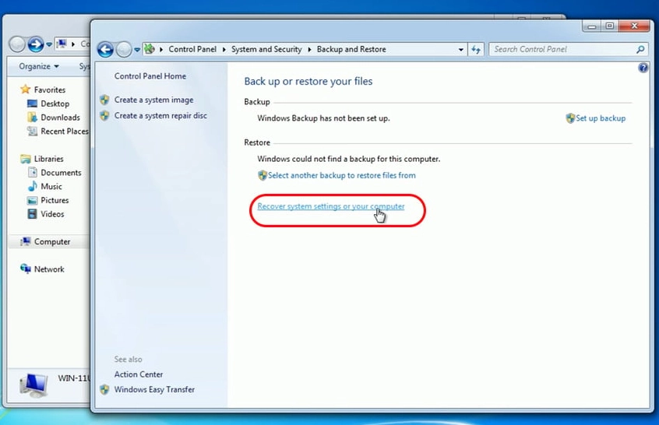Select Libraries in navigation pane
The width and height of the screenshot is (659, 425).
click(49, 159)
